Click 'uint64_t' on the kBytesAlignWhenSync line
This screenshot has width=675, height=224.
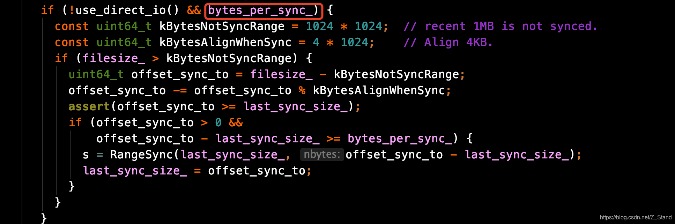point(124,42)
